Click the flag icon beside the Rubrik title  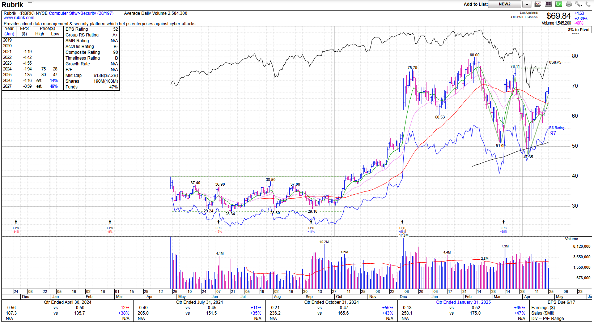(30, 5)
